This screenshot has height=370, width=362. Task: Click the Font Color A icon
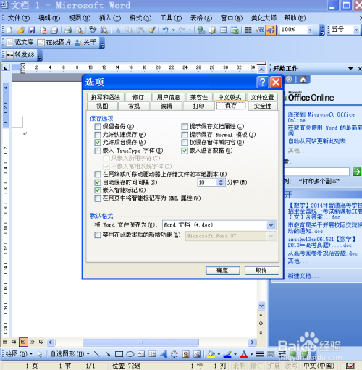click(244, 354)
